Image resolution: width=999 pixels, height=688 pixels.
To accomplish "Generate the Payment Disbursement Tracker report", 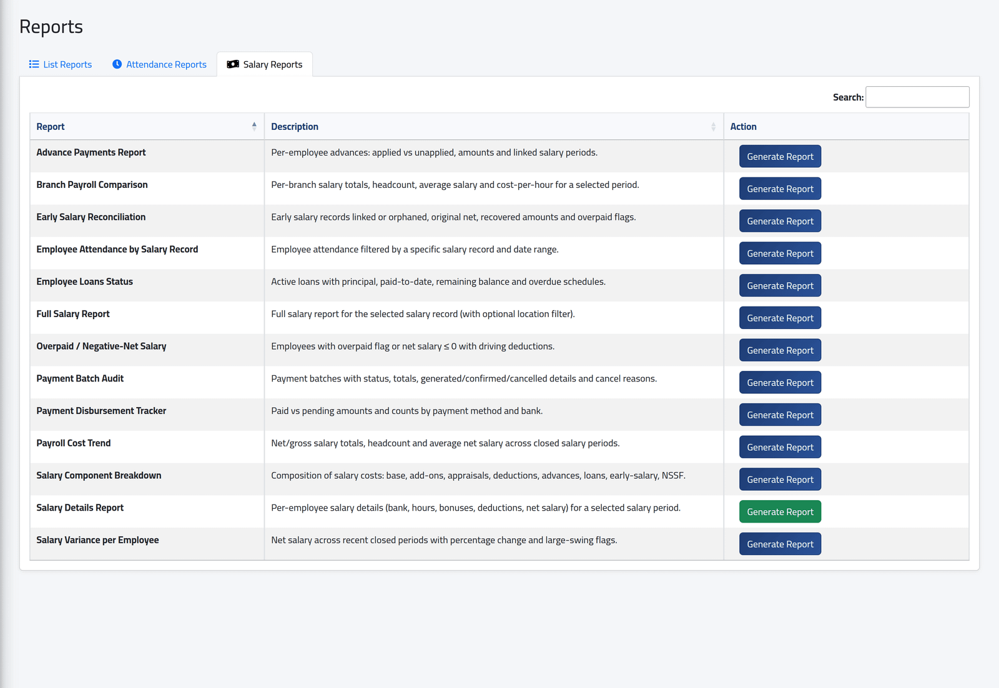I will pyautogui.click(x=780, y=415).
